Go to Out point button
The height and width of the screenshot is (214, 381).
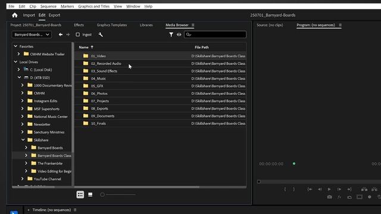pyautogui.click(x=349, y=189)
